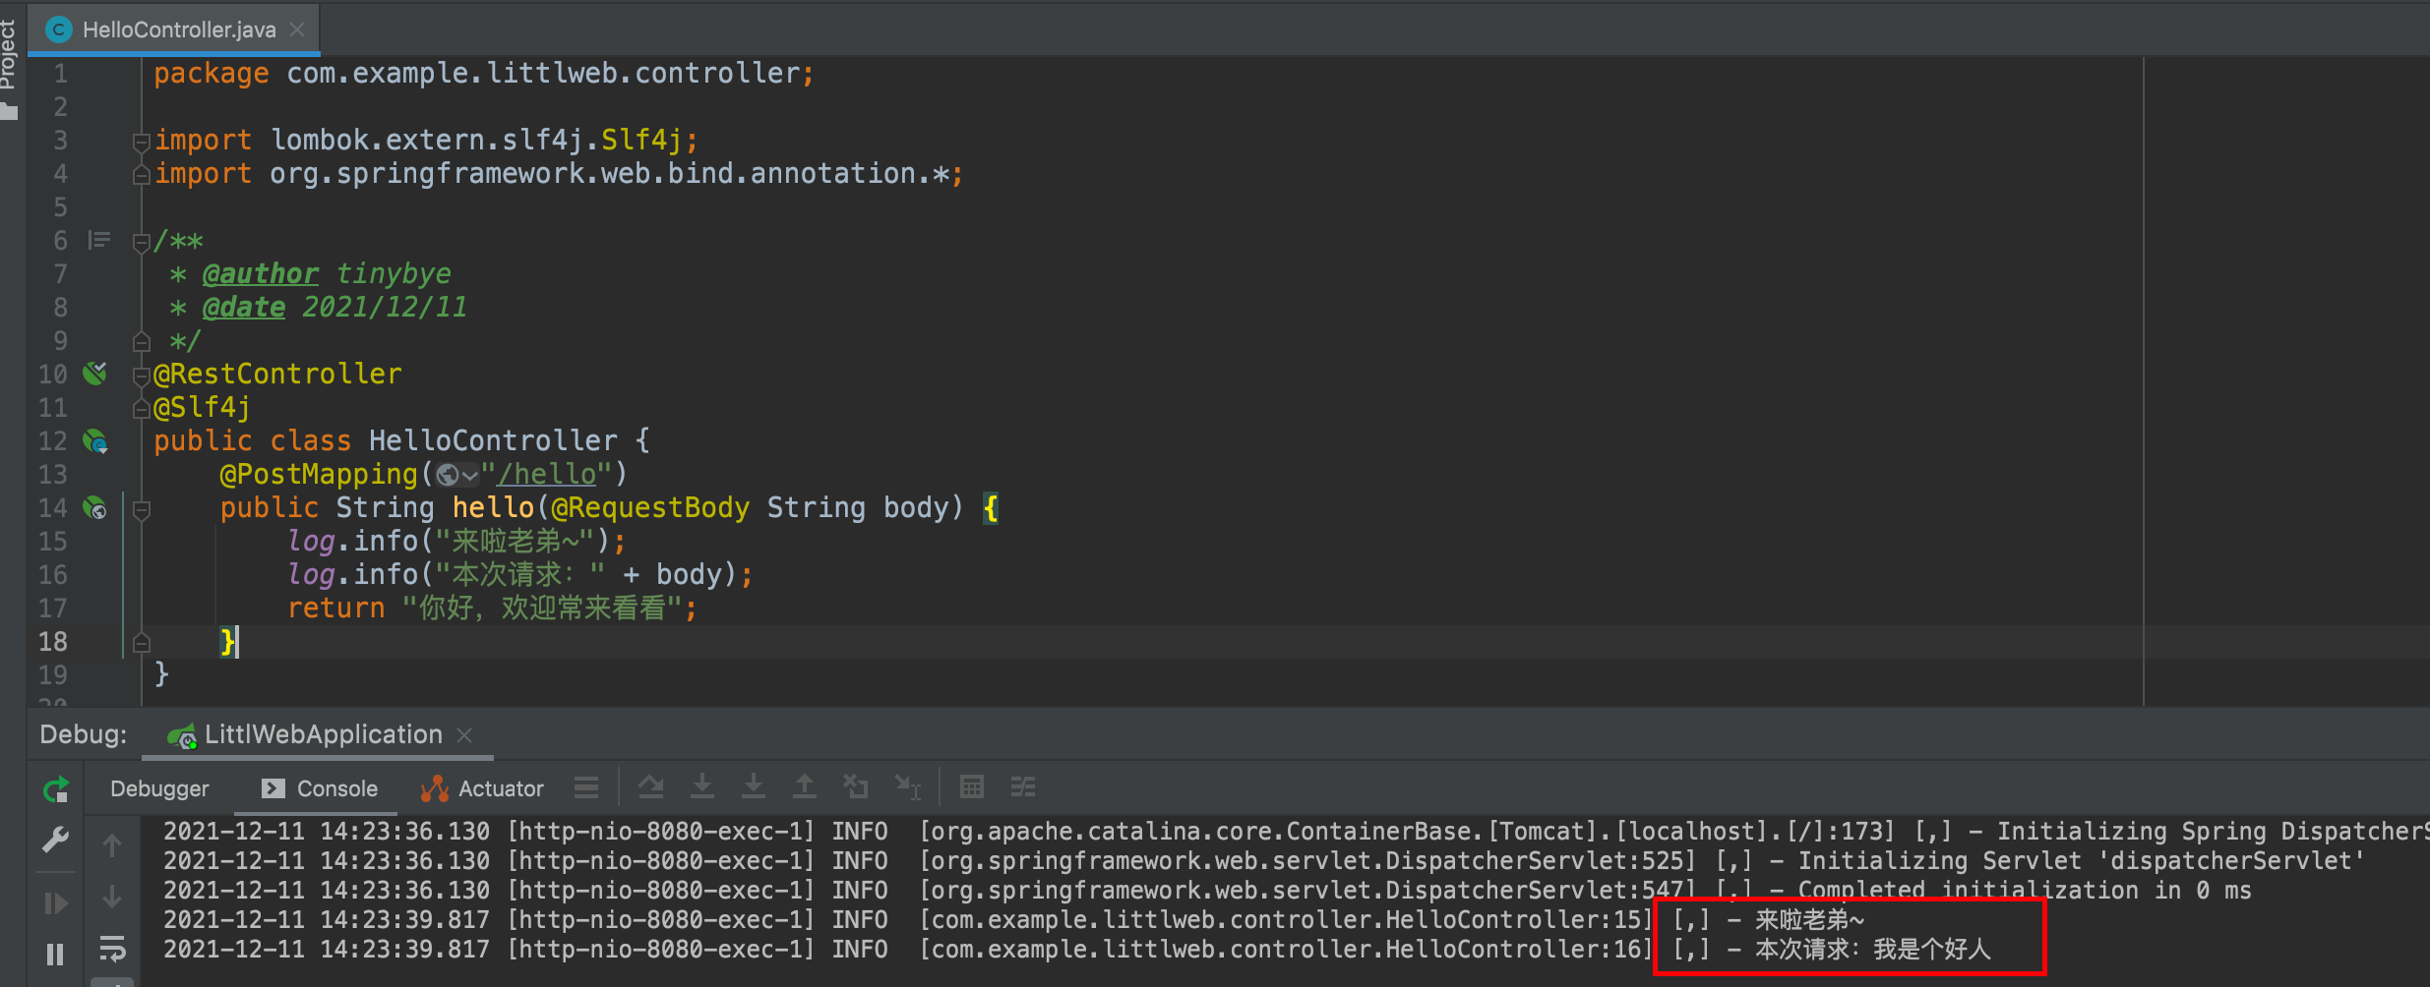Viewport: 2430px width, 987px height.
Task: Click the @Slf4j annotation on line 11
Action: [x=202, y=407]
